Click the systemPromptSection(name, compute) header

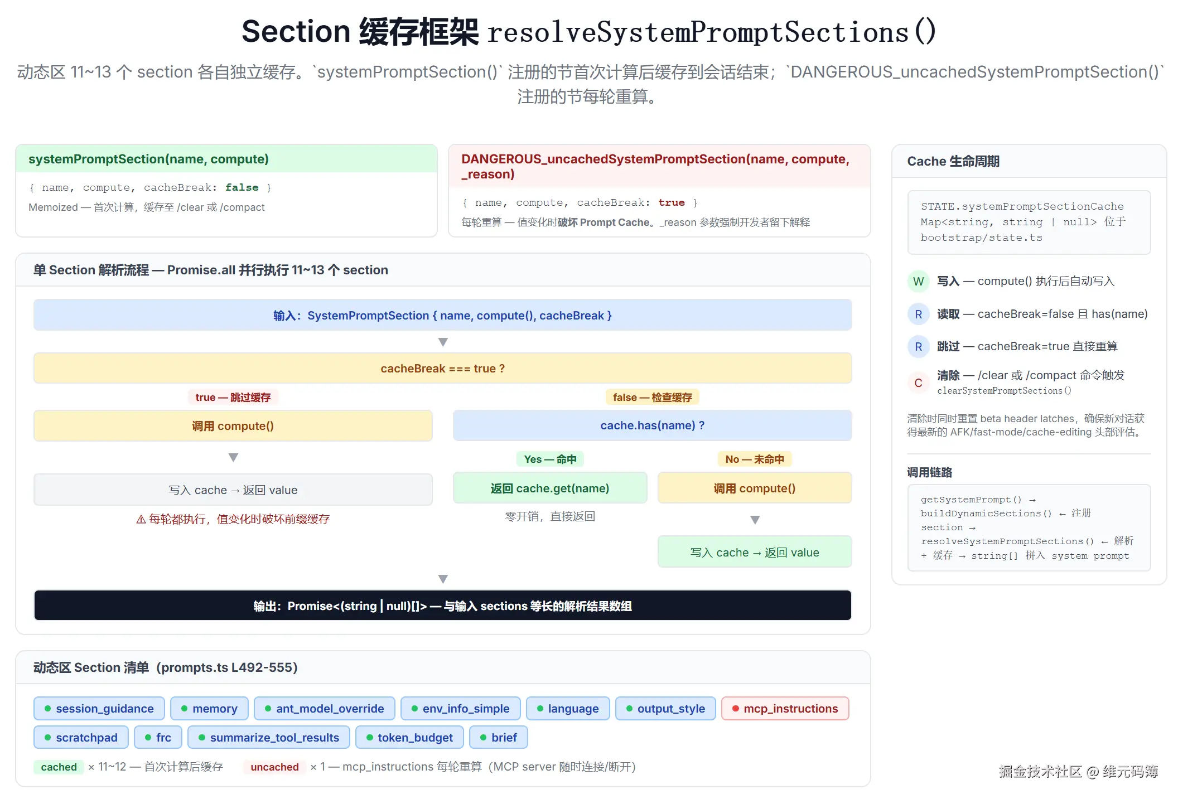[x=149, y=159]
